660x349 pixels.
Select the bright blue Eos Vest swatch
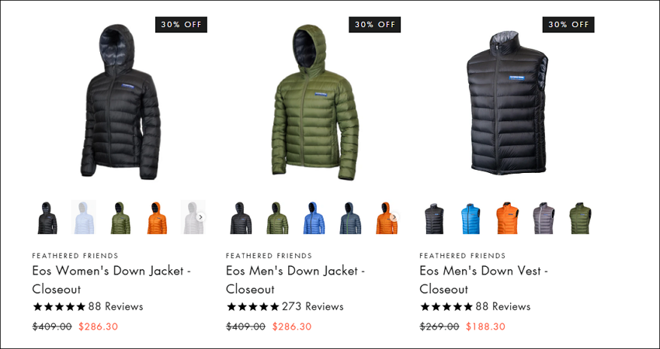[x=471, y=218]
